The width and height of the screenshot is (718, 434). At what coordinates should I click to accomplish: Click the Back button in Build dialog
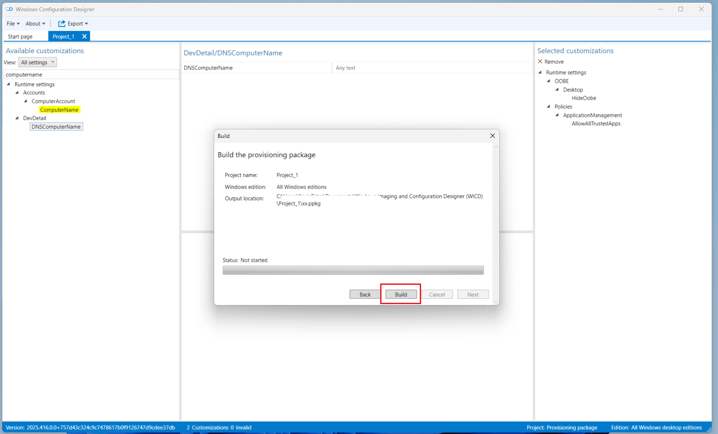(x=365, y=294)
